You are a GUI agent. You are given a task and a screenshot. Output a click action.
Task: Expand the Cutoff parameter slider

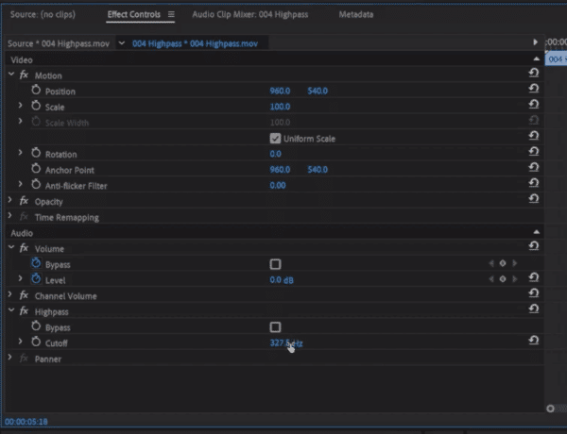[x=20, y=342]
